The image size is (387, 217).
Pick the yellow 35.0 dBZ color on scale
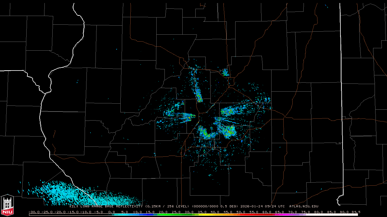[202, 215]
